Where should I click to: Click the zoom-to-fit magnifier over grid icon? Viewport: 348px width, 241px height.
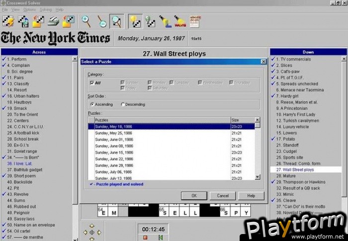[117, 21]
